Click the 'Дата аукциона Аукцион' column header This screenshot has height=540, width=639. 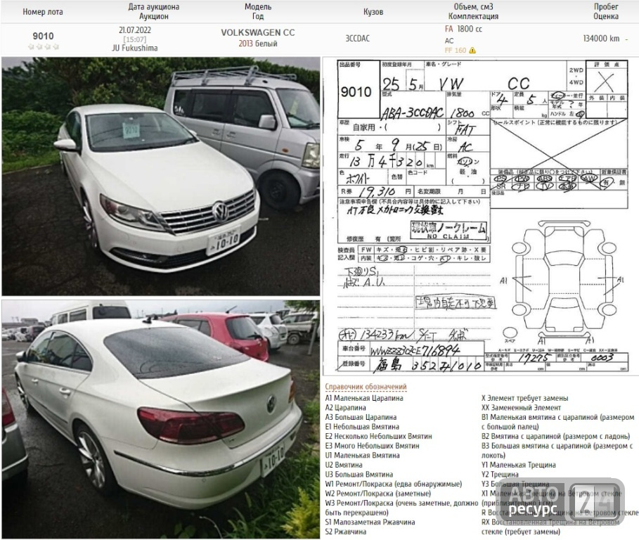point(154,11)
